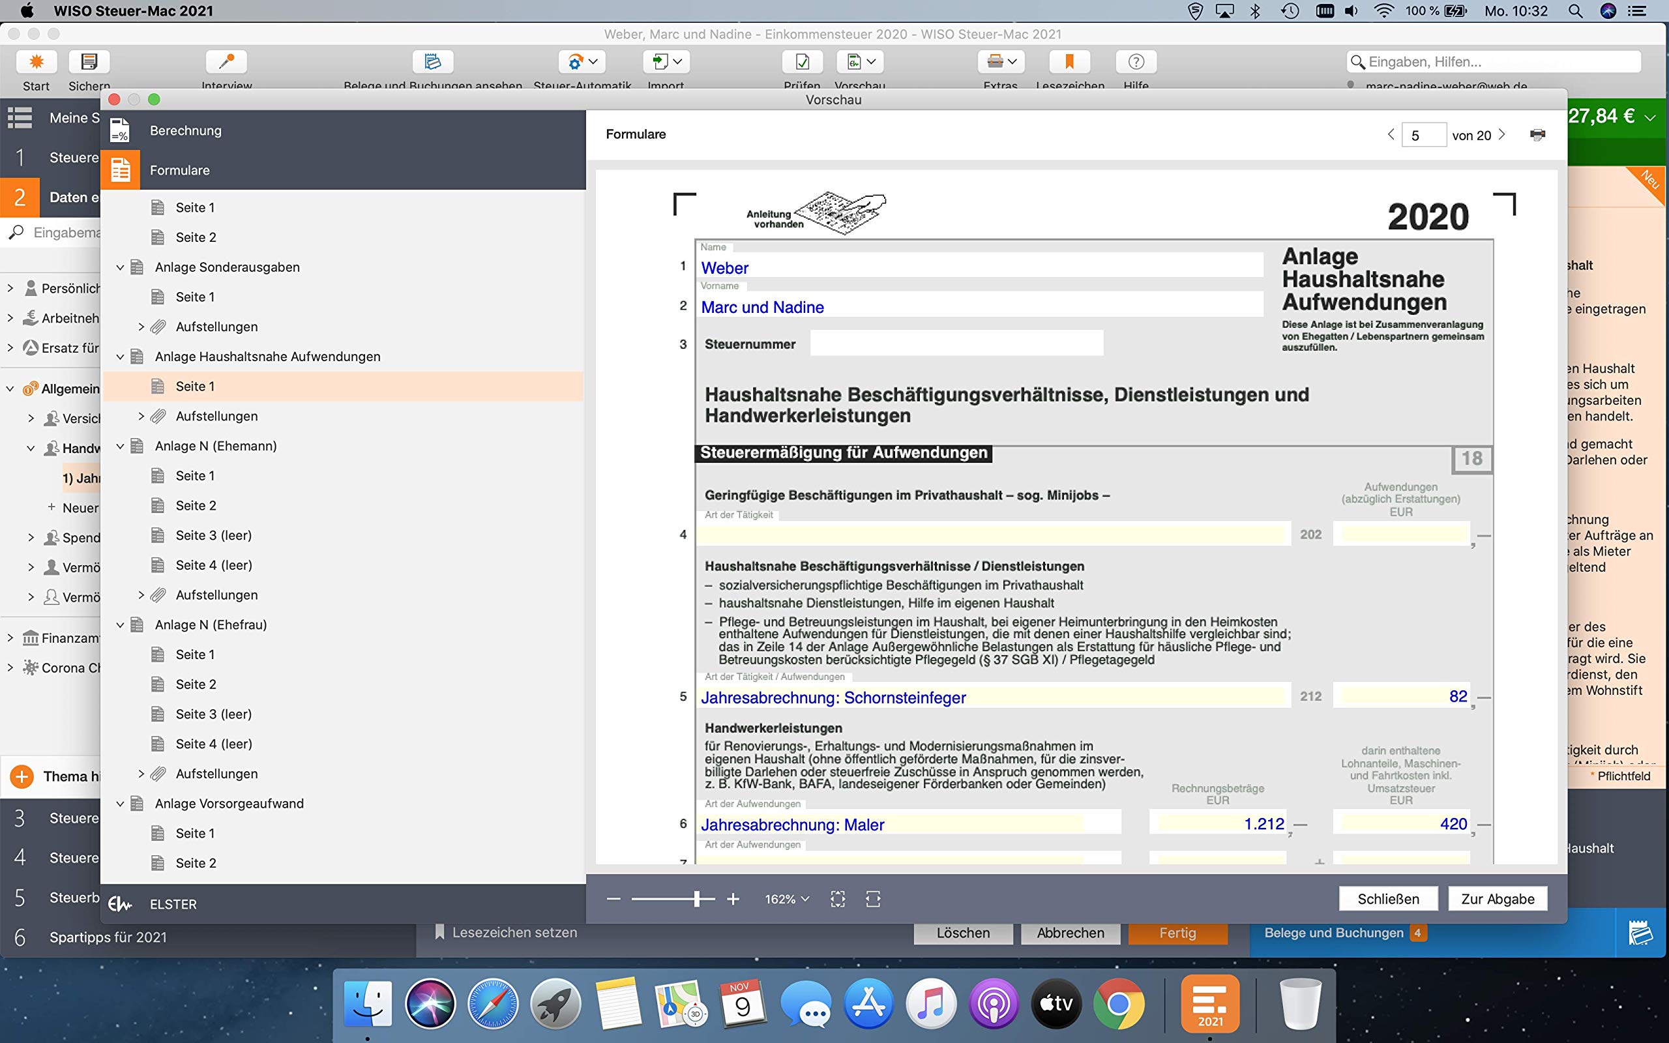
Task: Expand the Finanzamt tree item in main window
Action: 10,638
